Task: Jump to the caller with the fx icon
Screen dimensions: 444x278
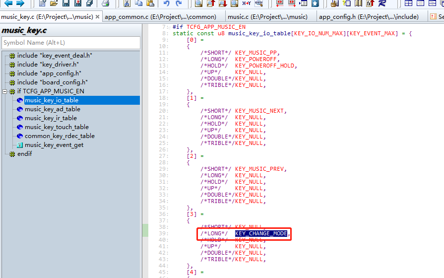Action: coord(370,3)
